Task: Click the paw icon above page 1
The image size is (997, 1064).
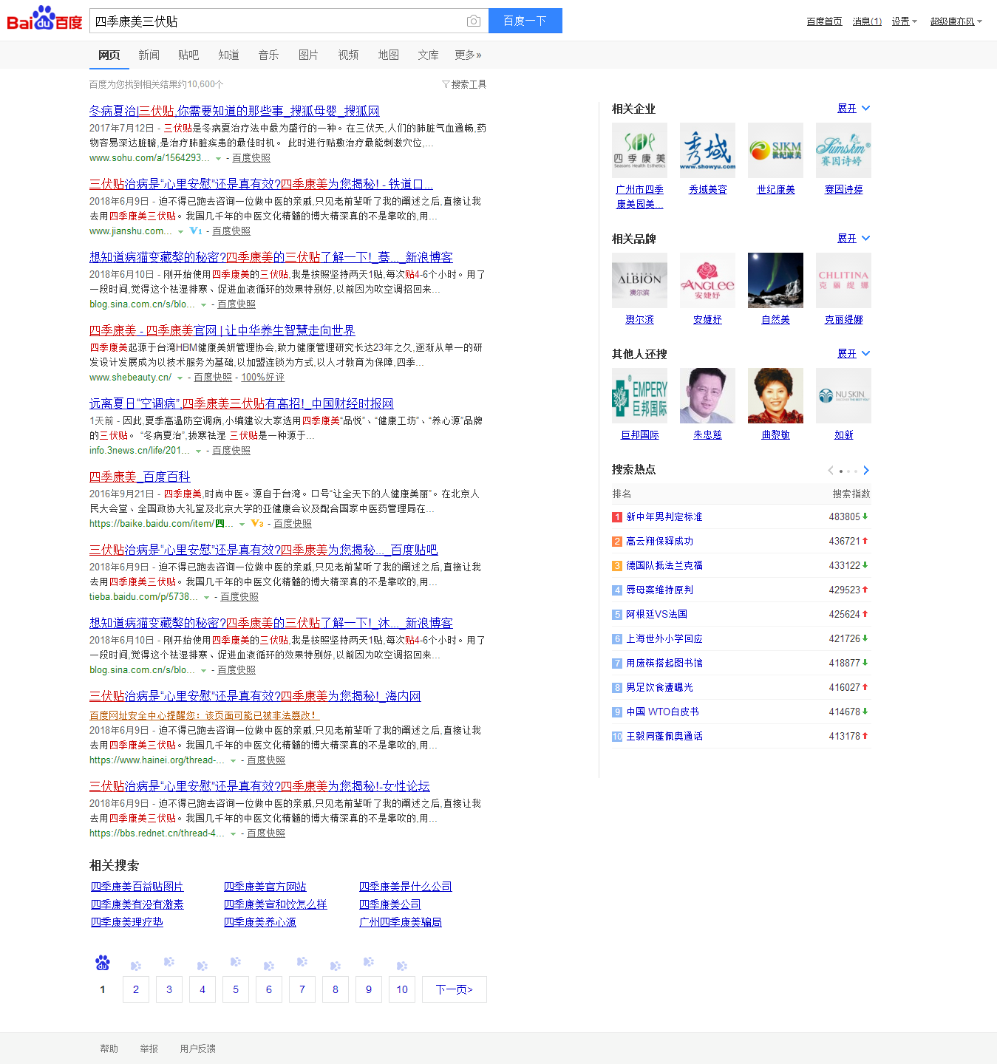Action: [x=103, y=963]
